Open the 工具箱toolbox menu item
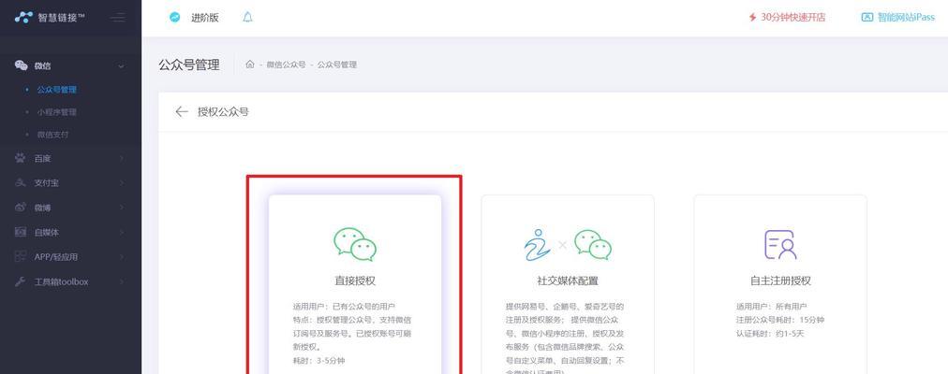 [x=71, y=281]
